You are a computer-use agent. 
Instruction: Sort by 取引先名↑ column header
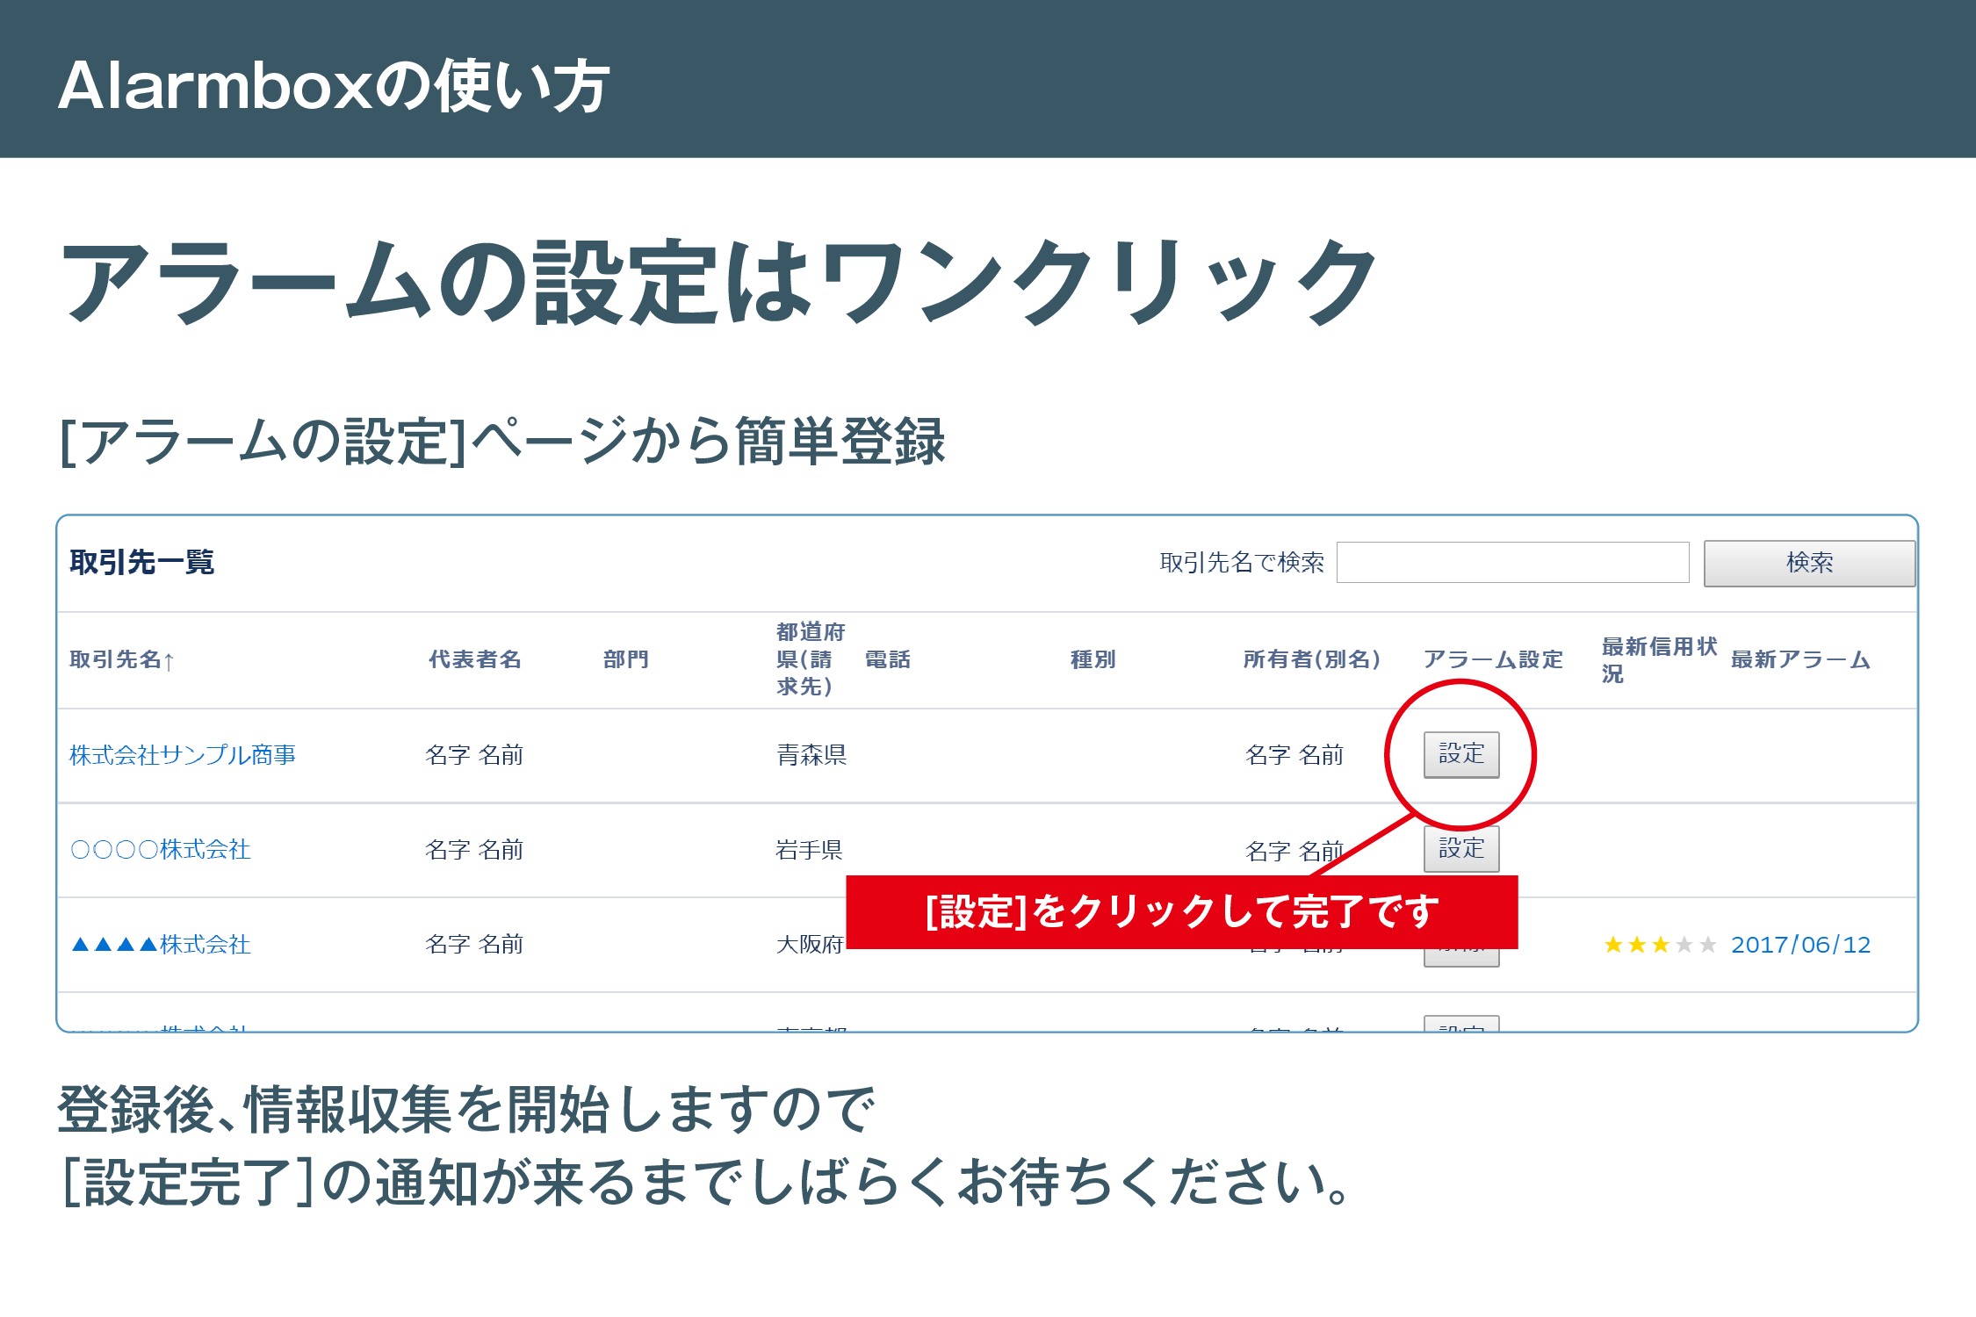(x=122, y=660)
